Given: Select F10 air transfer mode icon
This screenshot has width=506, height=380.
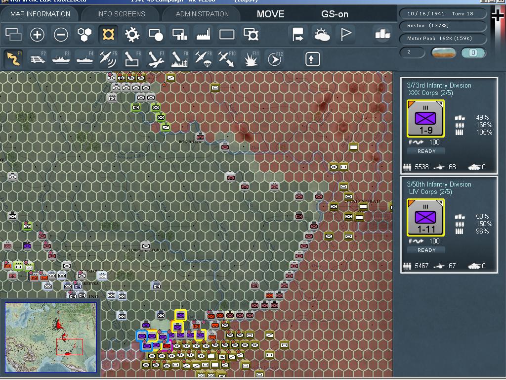Looking at the screenshot, I should [227, 59].
